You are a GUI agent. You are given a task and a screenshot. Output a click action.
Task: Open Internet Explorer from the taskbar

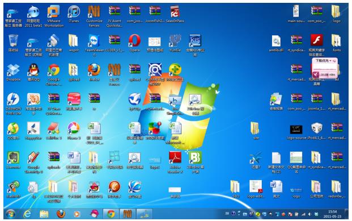point(27,214)
